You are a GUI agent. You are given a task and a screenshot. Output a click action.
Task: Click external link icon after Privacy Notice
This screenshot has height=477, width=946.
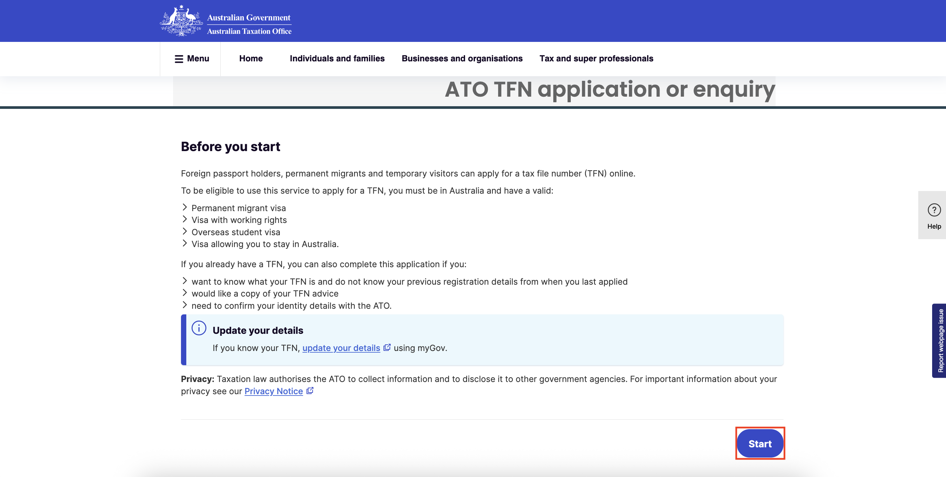(x=310, y=391)
